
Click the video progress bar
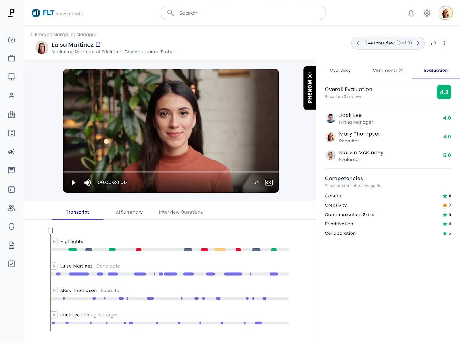coord(171,172)
